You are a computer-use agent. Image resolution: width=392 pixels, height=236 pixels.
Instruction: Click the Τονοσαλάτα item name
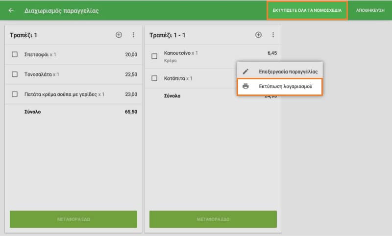click(38, 74)
